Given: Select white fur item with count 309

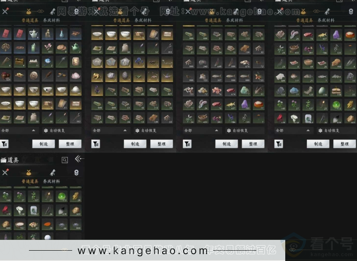Looking at the screenshot, I should point(280,76).
